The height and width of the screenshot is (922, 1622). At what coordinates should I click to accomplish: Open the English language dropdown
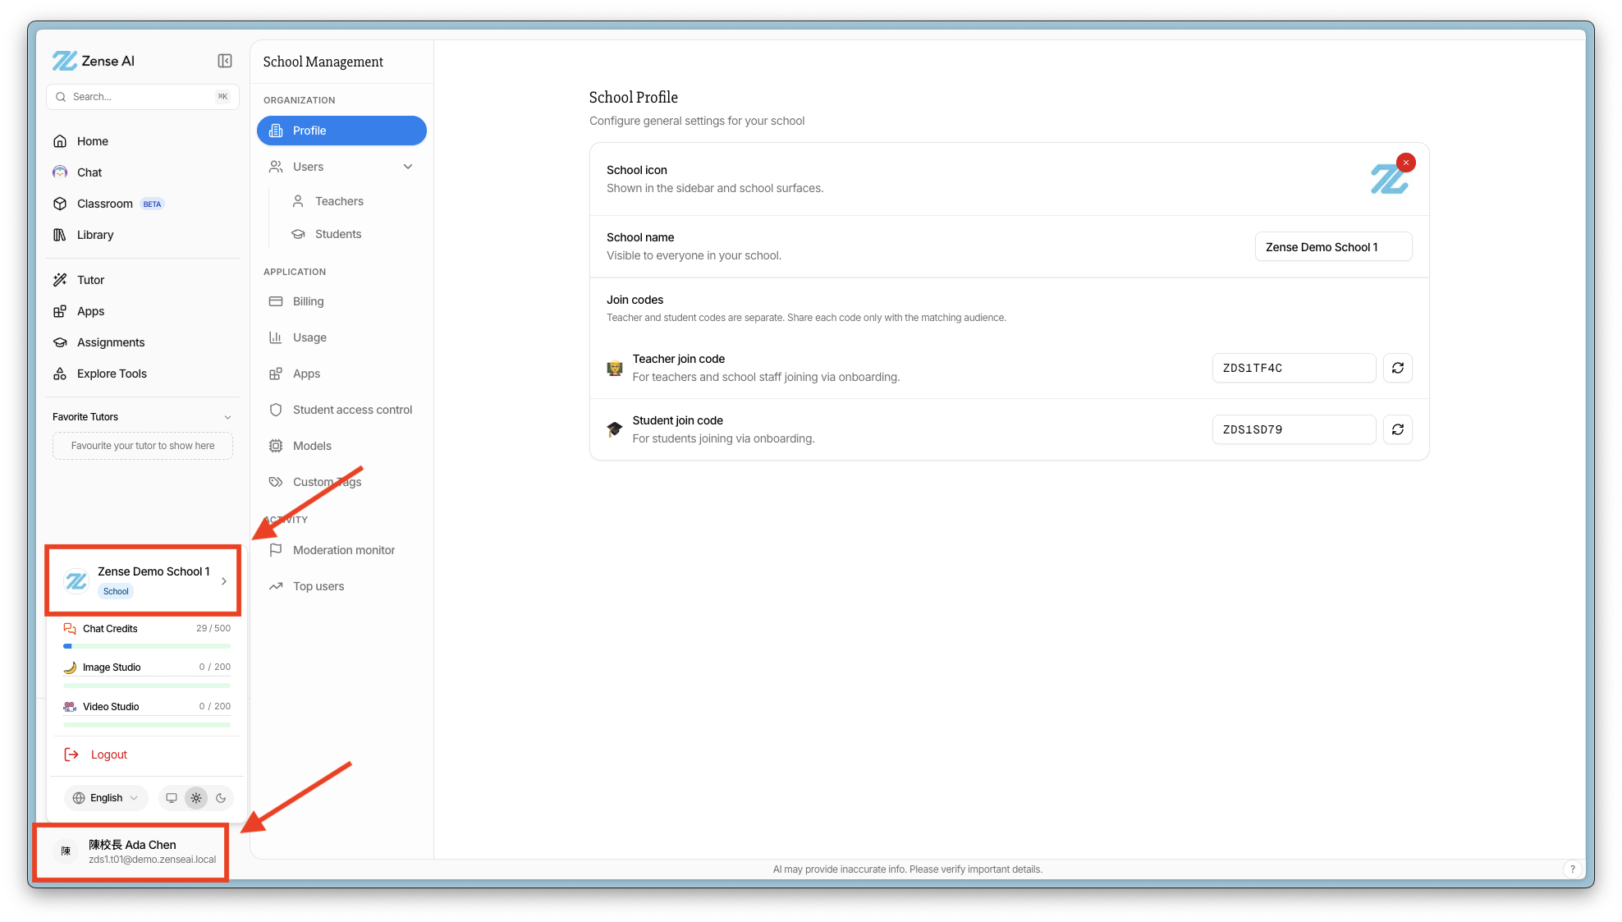click(106, 798)
